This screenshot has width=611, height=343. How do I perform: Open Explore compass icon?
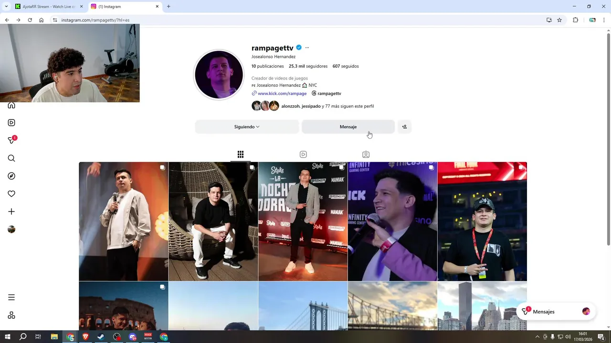point(11,176)
